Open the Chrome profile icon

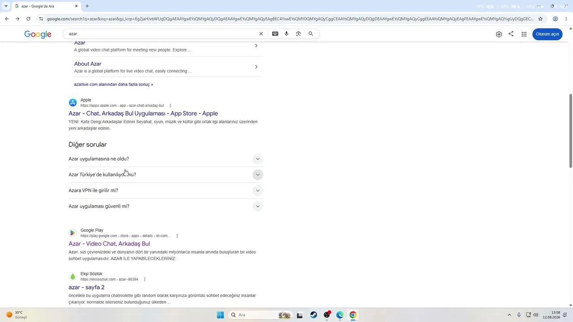[555, 19]
